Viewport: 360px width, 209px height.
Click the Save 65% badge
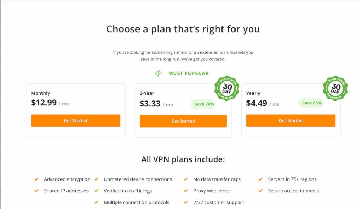click(x=311, y=103)
